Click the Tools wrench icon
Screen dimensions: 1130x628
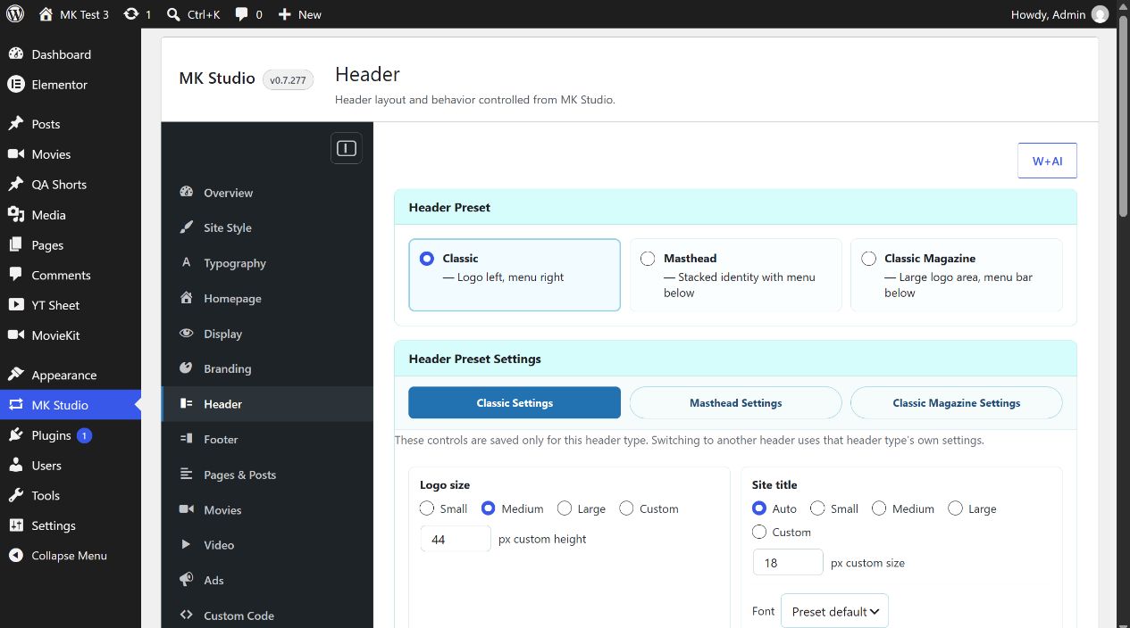pyautogui.click(x=16, y=496)
